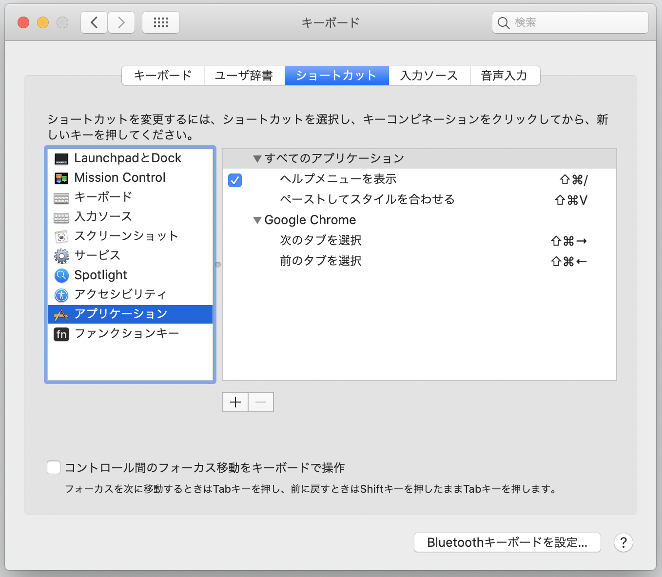
Task: Collapse the Google Chrome section
Action: (257, 220)
